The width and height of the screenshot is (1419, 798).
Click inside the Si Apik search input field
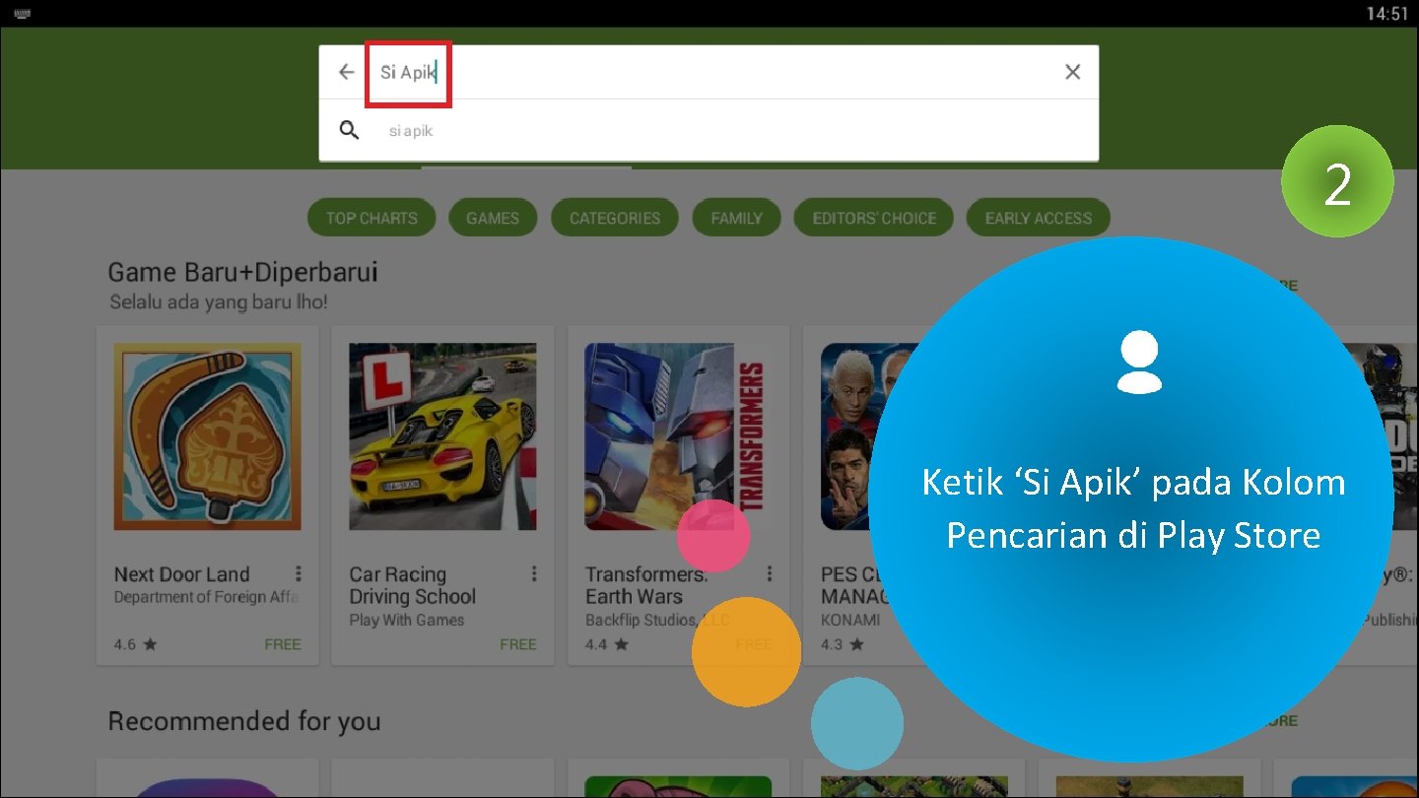pyautogui.click(x=407, y=71)
